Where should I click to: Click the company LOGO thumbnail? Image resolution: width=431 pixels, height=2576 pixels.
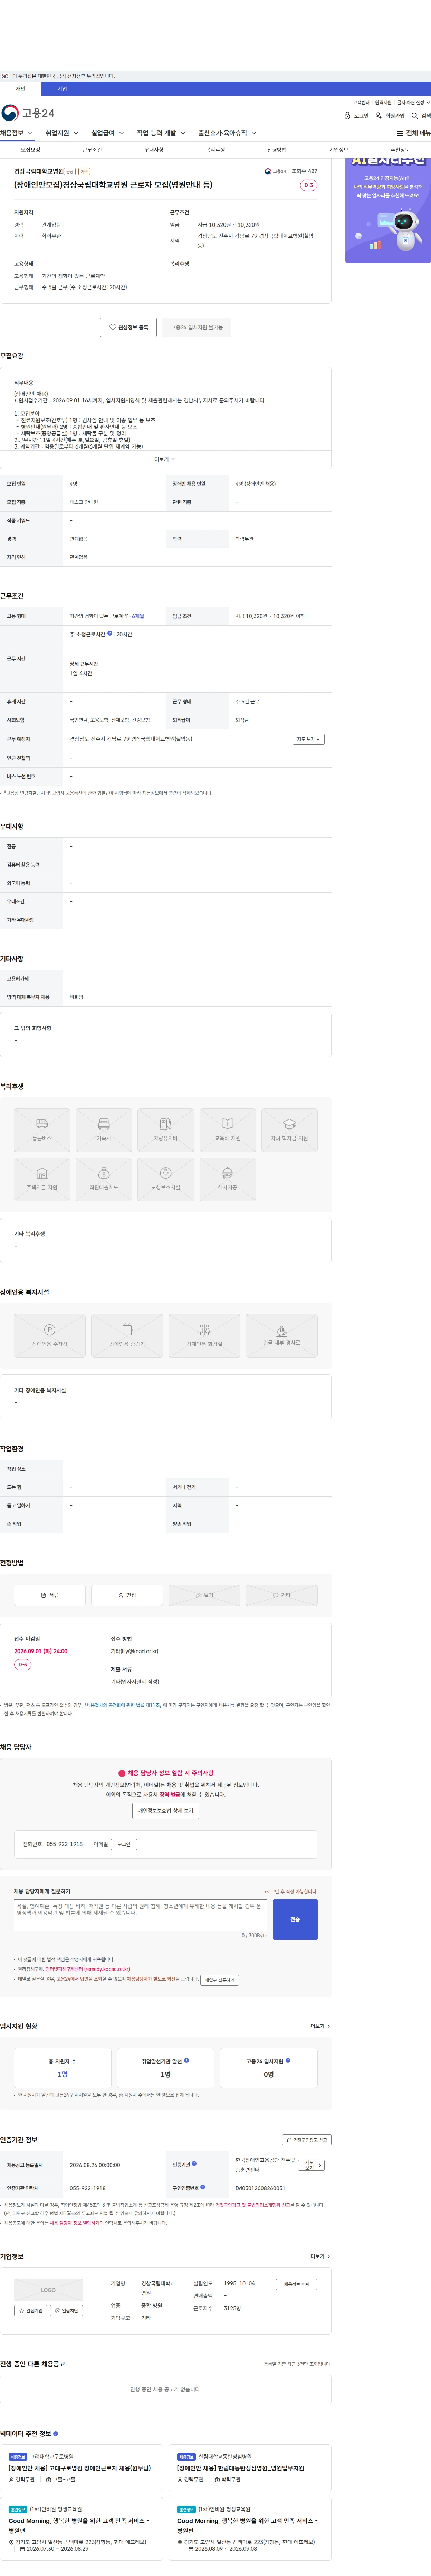(x=48, y=2290)
